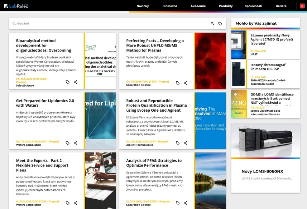Click tag icon on Lipidomics 2.0 card
This screenshot has height=209, width=307.
click(68, 143)
